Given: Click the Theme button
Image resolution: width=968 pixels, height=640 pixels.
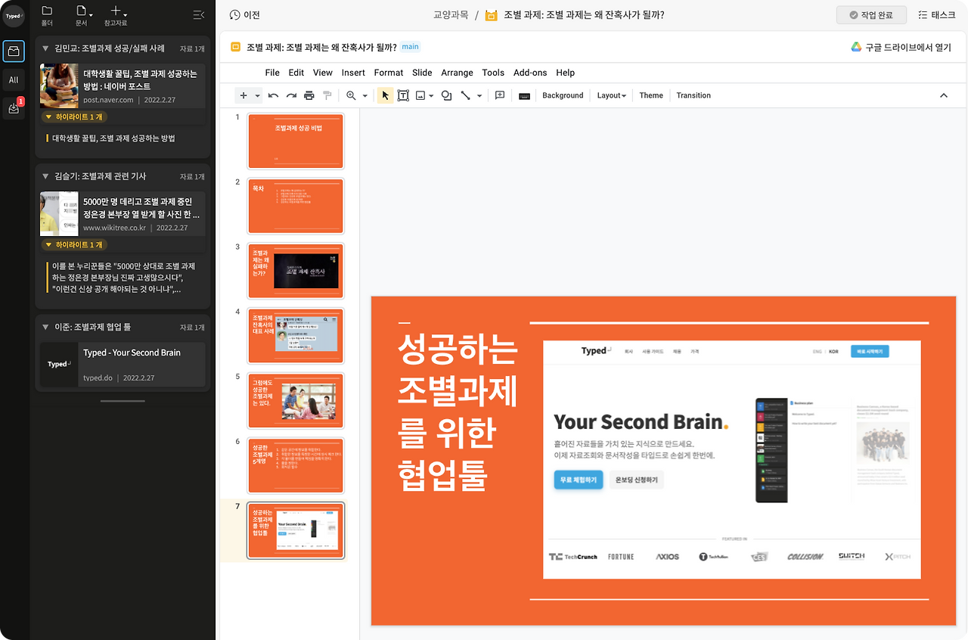Looking at the screenshot, I should pos(651,95).
